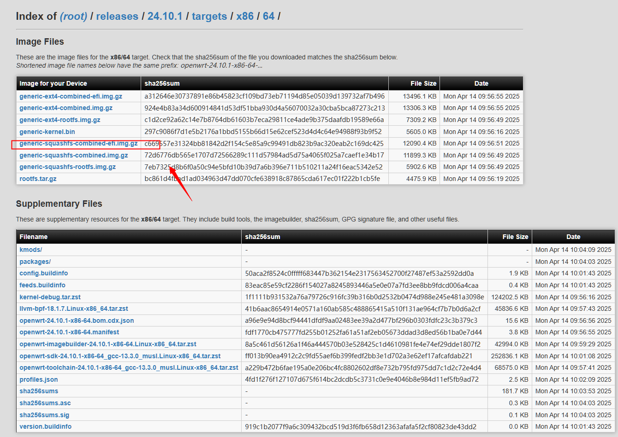
Task: Select the checksum starting with 72d6776d
Action: point(264,155)
